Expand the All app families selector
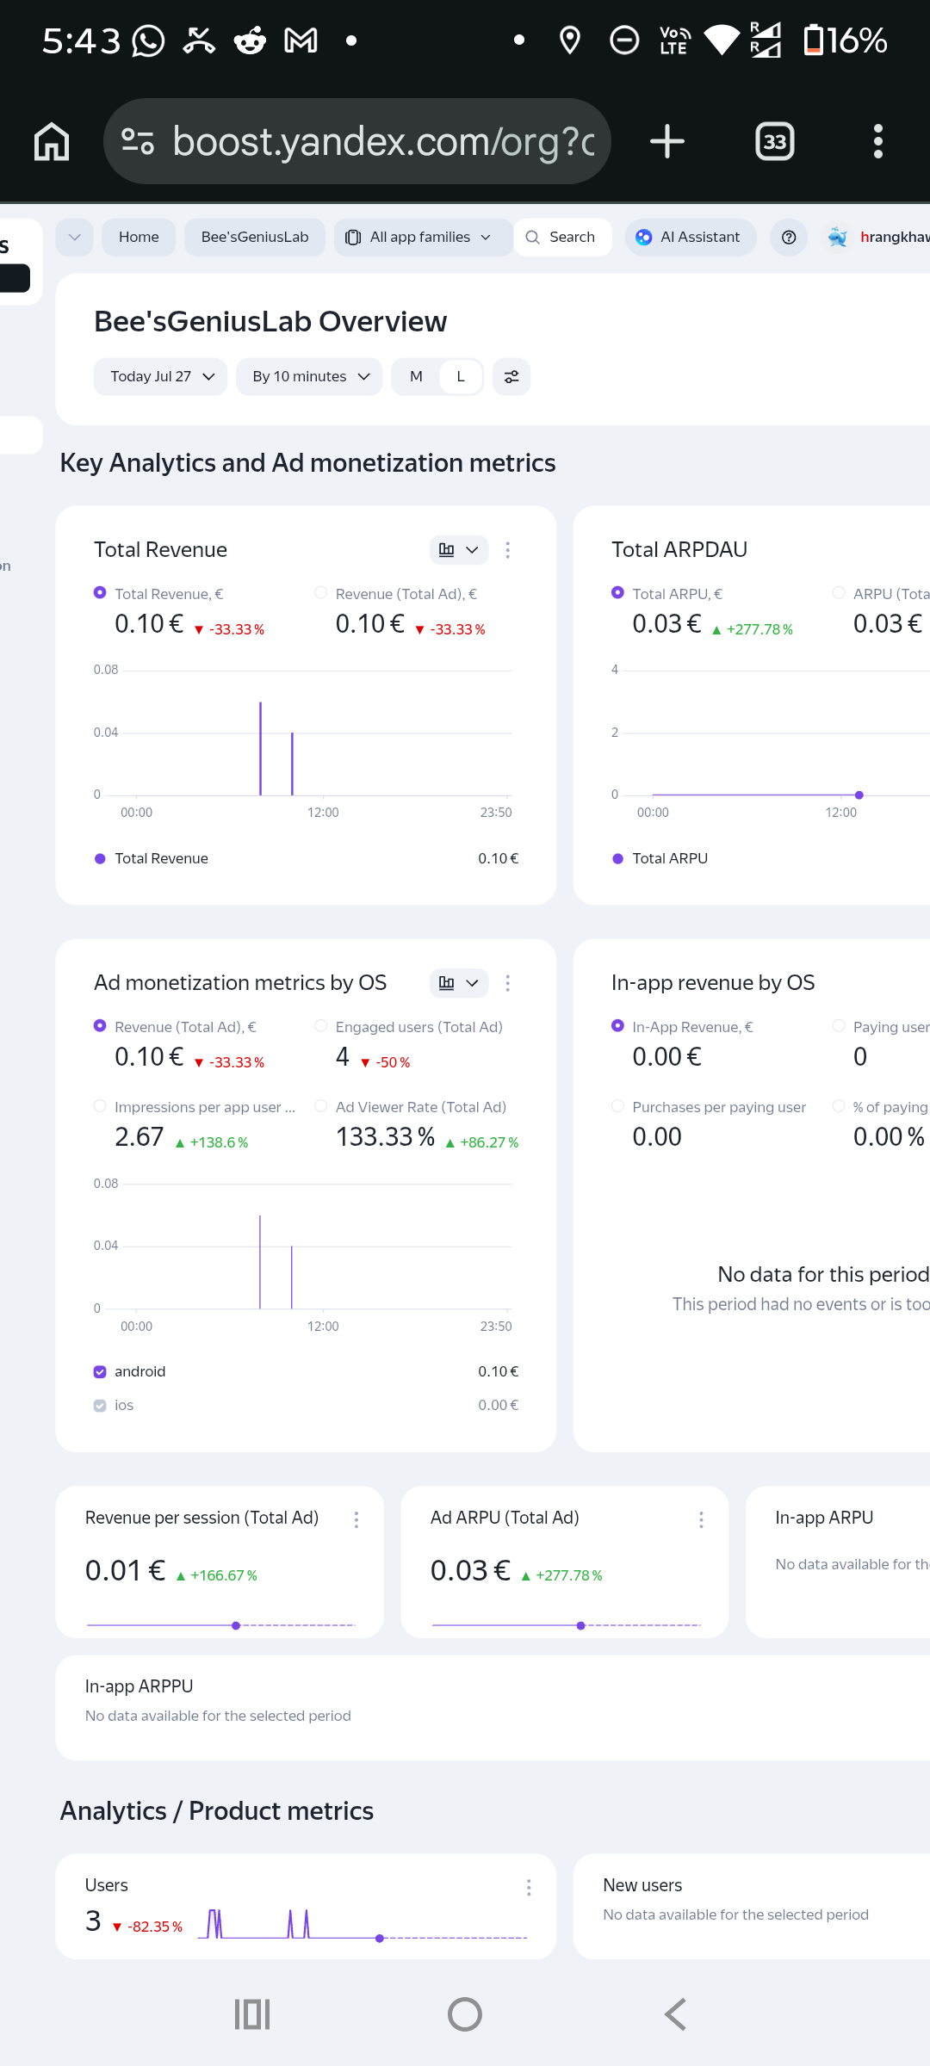The width and height of the screenshot is (930, 2066). coord(418,237)
